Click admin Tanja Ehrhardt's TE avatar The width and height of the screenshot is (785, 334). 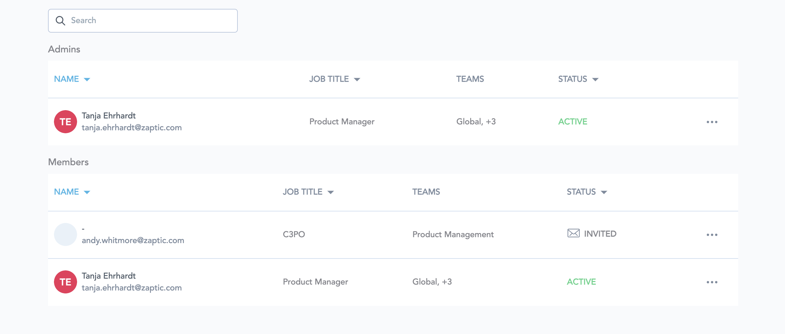click(65, 122)
